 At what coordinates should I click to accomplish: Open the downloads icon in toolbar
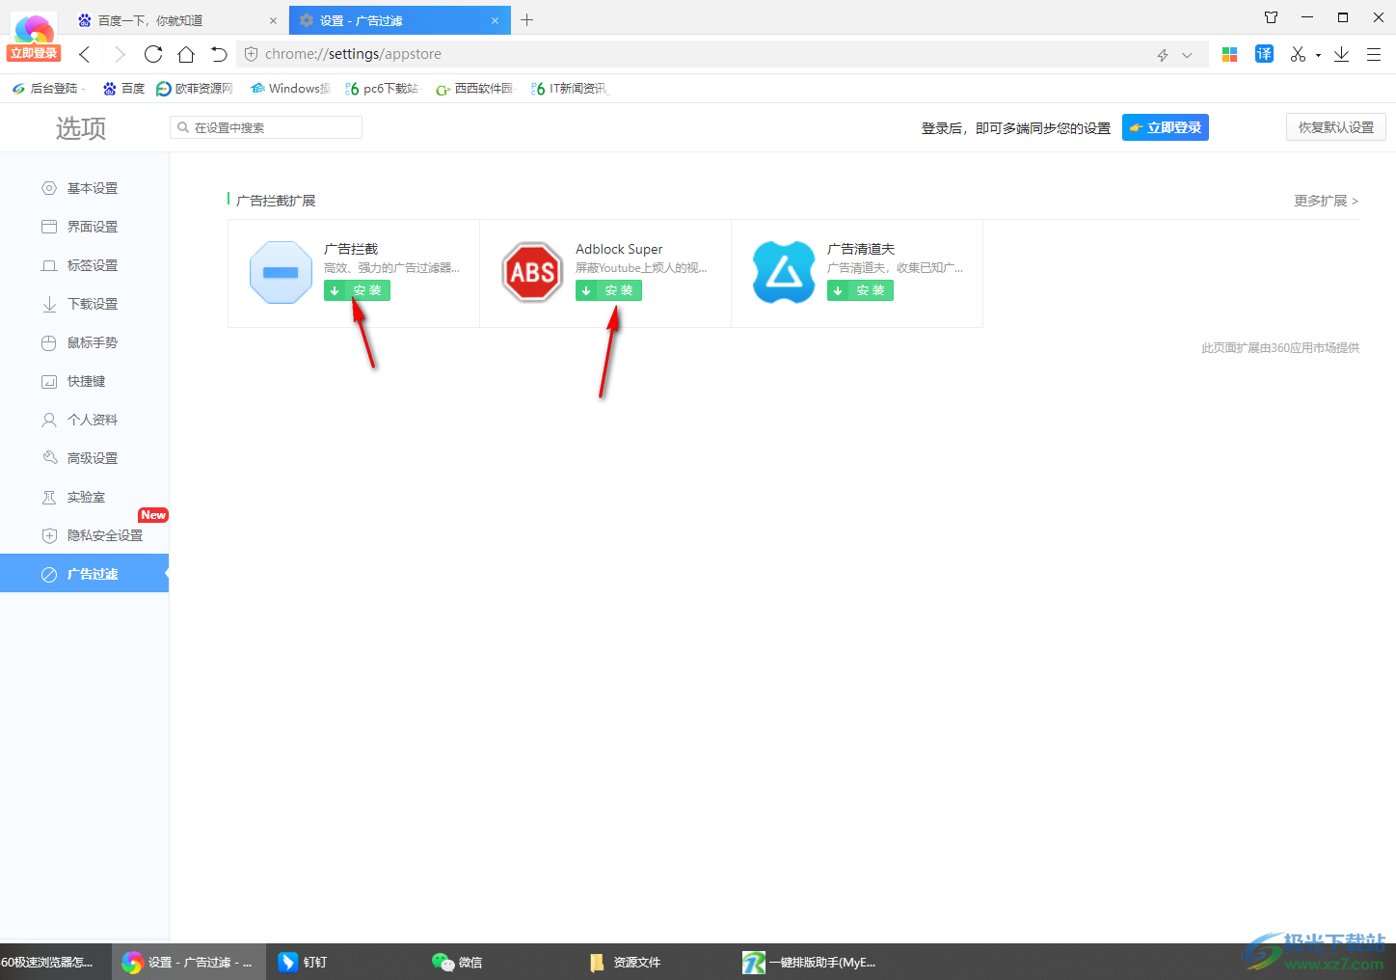1341,54
